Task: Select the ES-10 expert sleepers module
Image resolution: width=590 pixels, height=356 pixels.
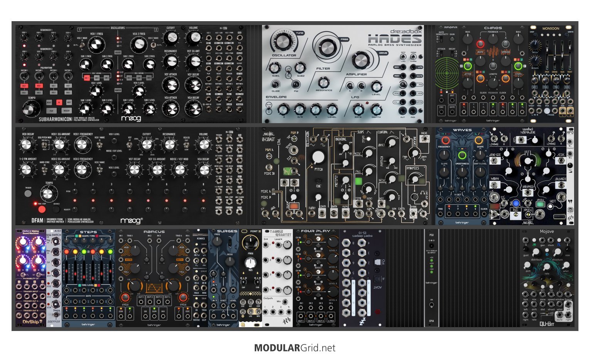Action: coord(362,278)
